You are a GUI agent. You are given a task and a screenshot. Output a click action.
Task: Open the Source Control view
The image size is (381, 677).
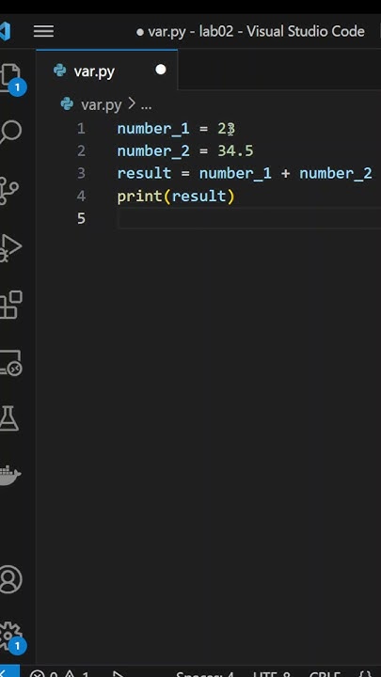8,190
